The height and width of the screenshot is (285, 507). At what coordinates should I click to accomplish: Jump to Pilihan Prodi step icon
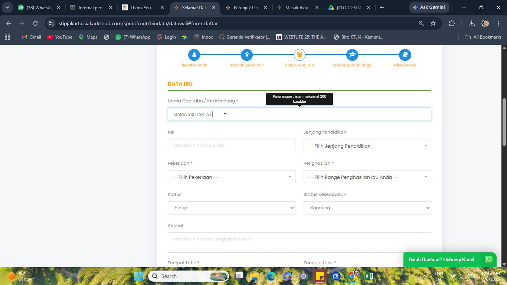(405, 55)
